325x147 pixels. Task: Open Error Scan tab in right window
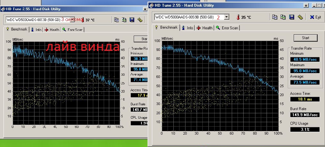[x=227, y=28]
